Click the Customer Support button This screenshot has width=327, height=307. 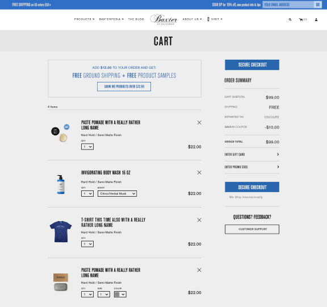tap(252, 229)
